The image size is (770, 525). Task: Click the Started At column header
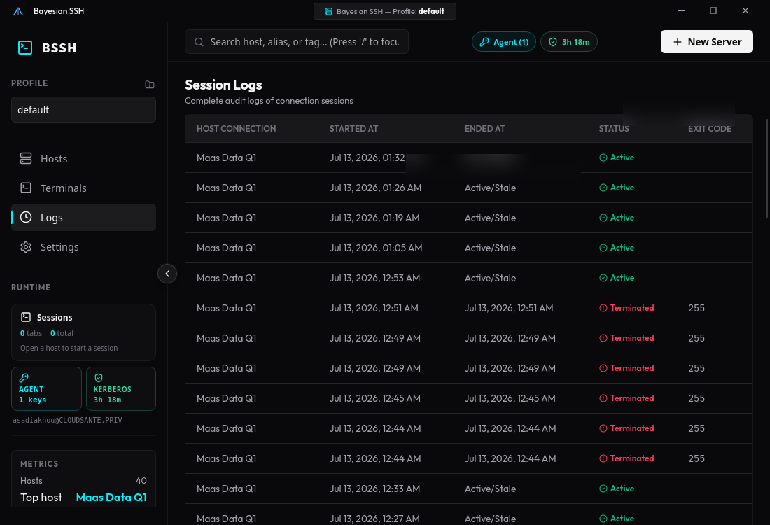(x=353, y=129)
